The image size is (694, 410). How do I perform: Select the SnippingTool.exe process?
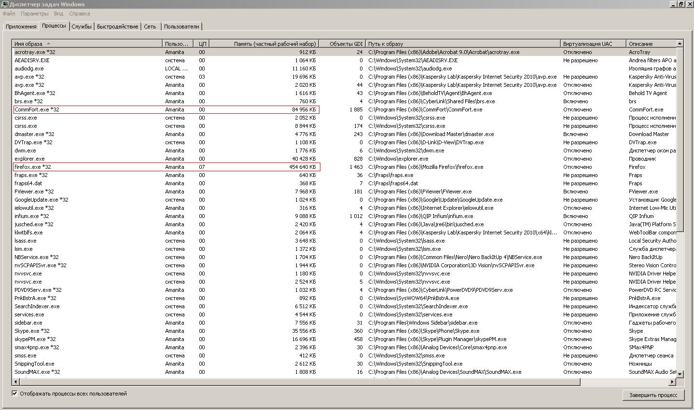click(345, 364)
